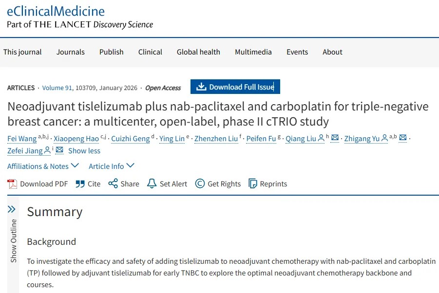Open the Volume 91 link
The width and height of the screenshot is (439, 293).
57,88
